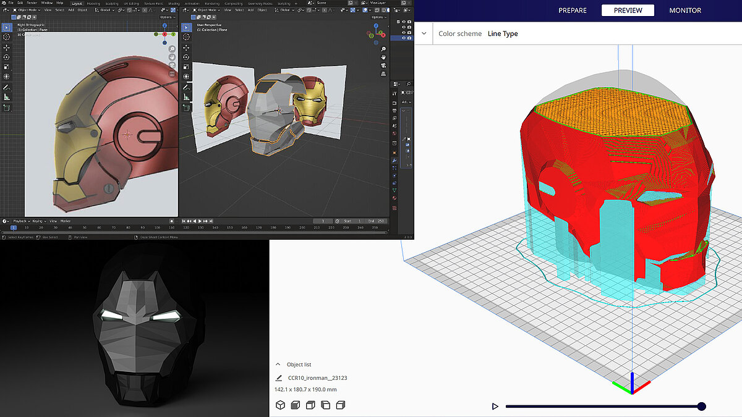Select the Move tool in right perspective viewport

(185, 48)
